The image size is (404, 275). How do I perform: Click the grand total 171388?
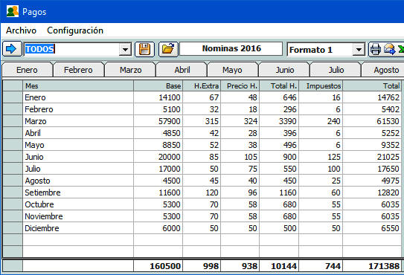tap(372, 266)
